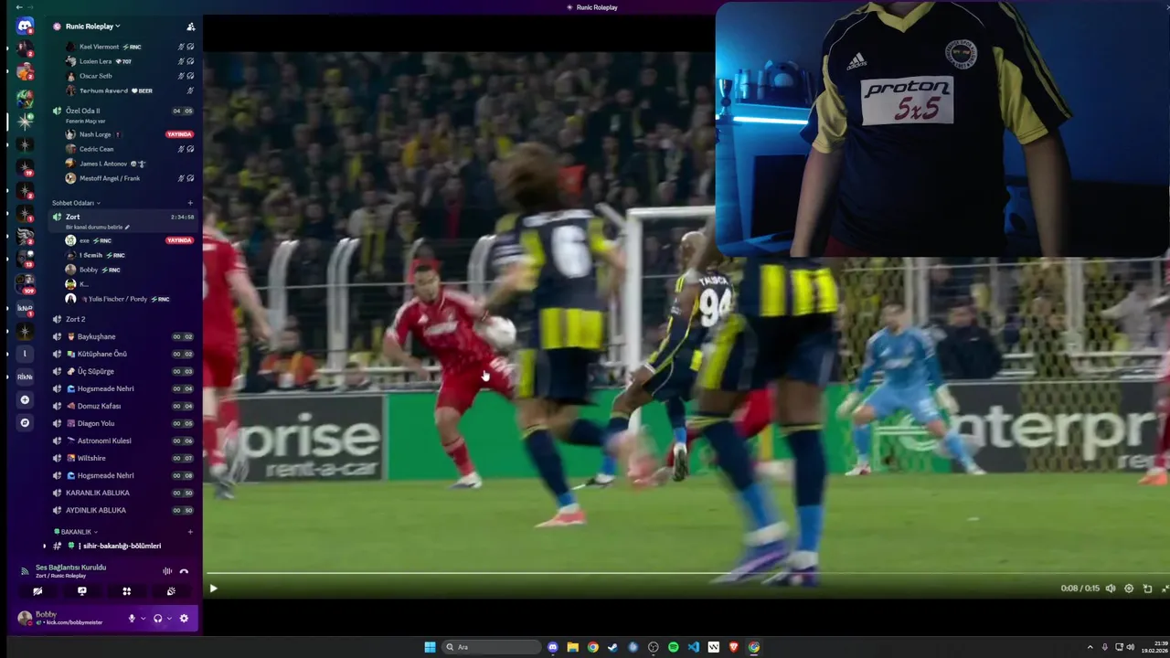Expand Runic Roleplay server menu
1170x658 pixels.
[x=93, y=27]
